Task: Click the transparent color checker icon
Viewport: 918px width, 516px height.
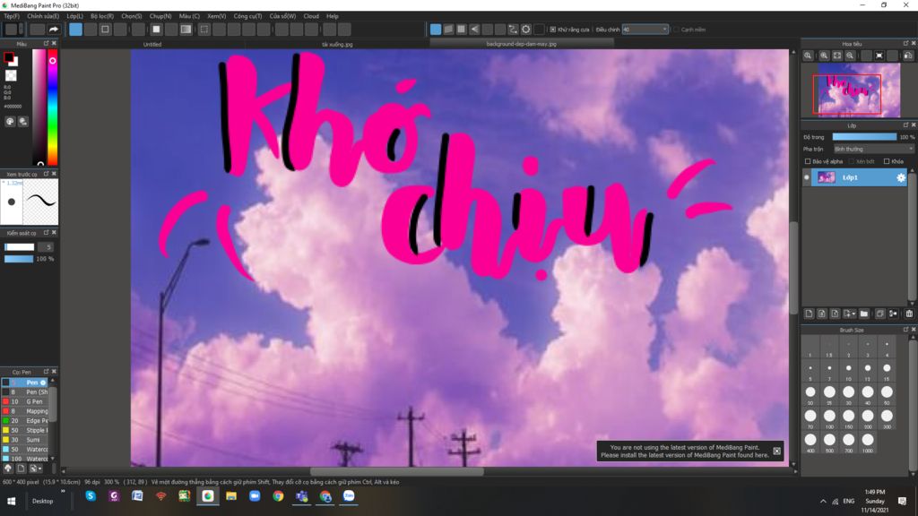Action: pyautogui.click(x=11, y=75)
